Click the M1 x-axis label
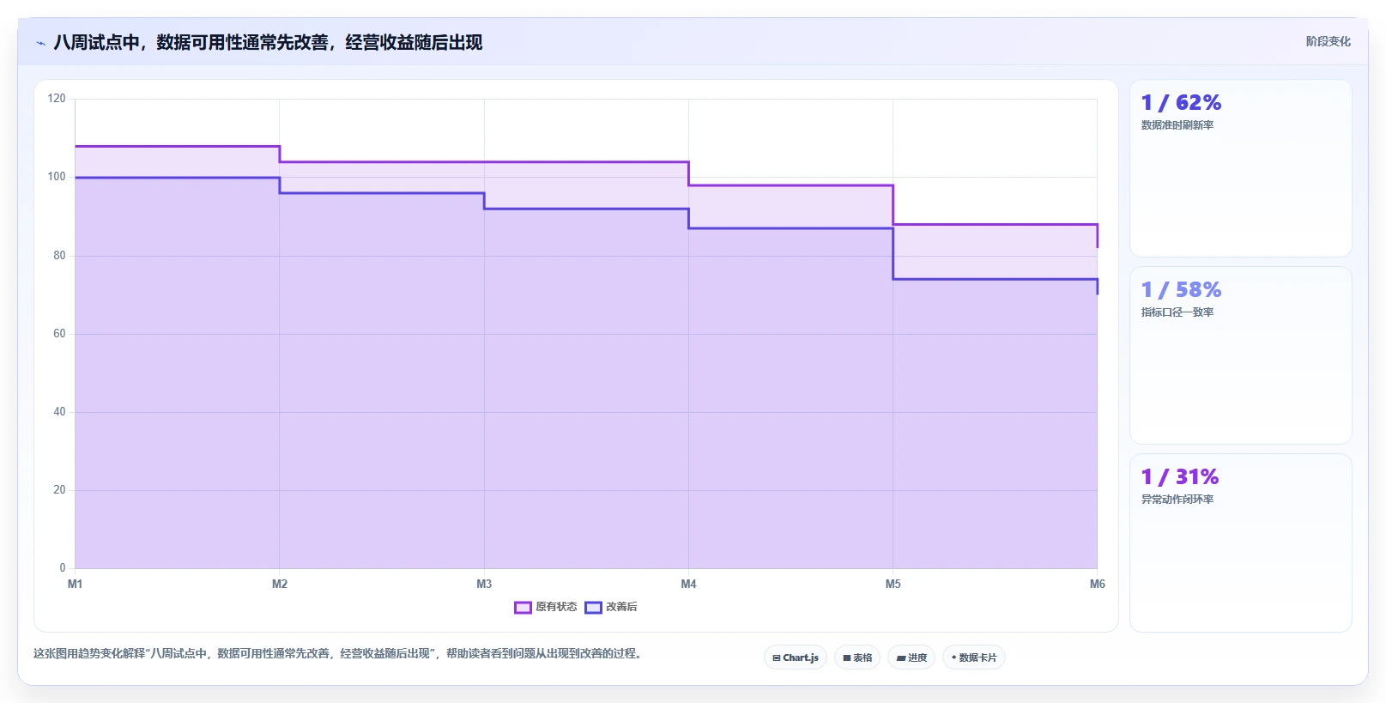The image size is (1386, 703). tap(76, 584)
